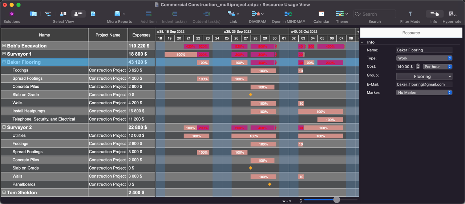Screen dimensions: 465x204
Task: Click the Indent task(s) icon
Action: (174, 14)
